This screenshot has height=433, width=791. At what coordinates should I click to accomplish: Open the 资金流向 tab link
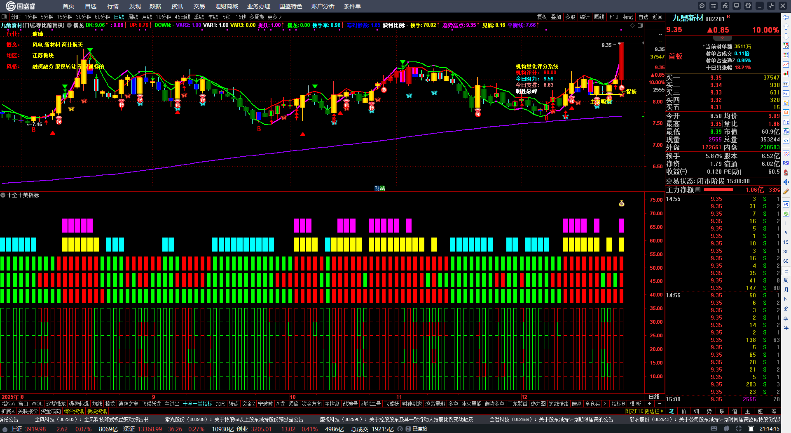coord(51,411)
